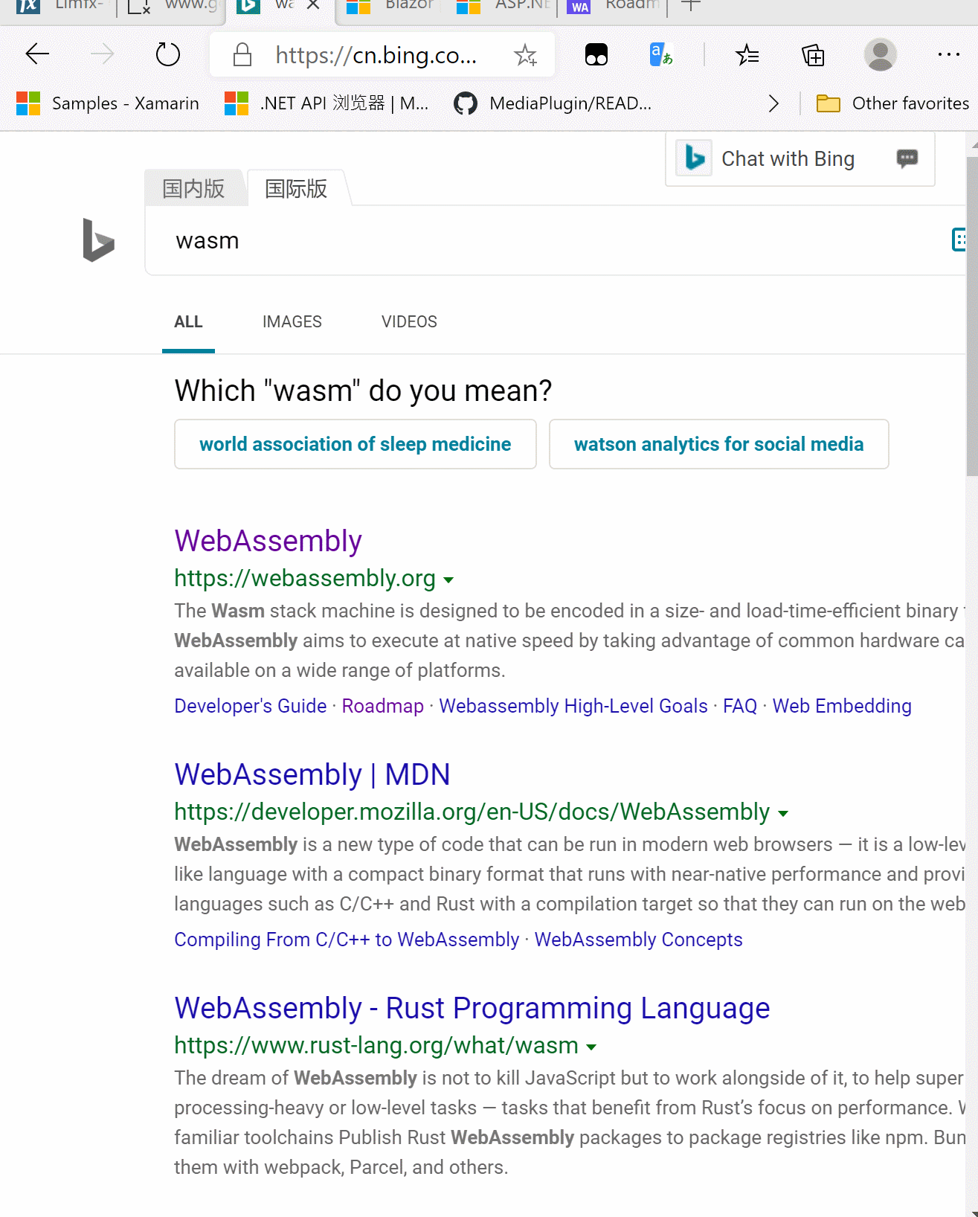978x1217 pixels.
Task: Open a new browser tab
Action: coord(691,5)
